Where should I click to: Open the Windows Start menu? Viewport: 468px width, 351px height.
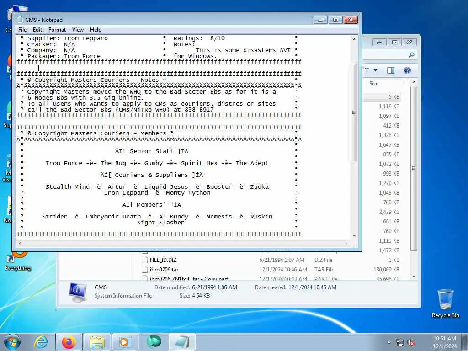click(12, 342)
